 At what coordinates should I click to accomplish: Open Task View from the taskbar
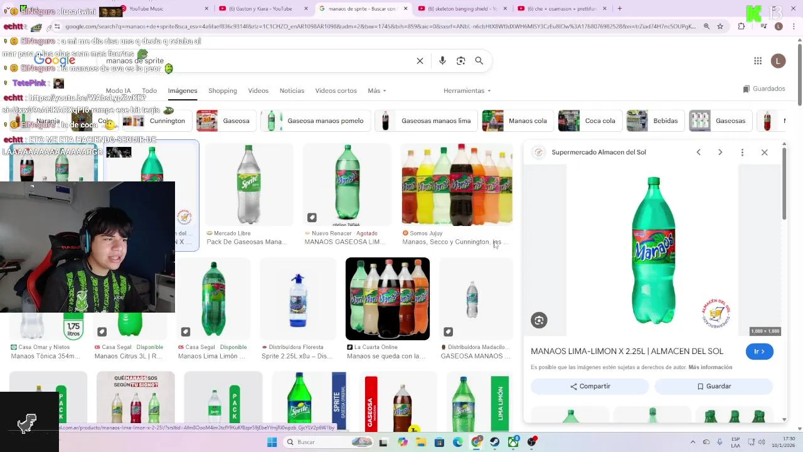tap(383, 442)
